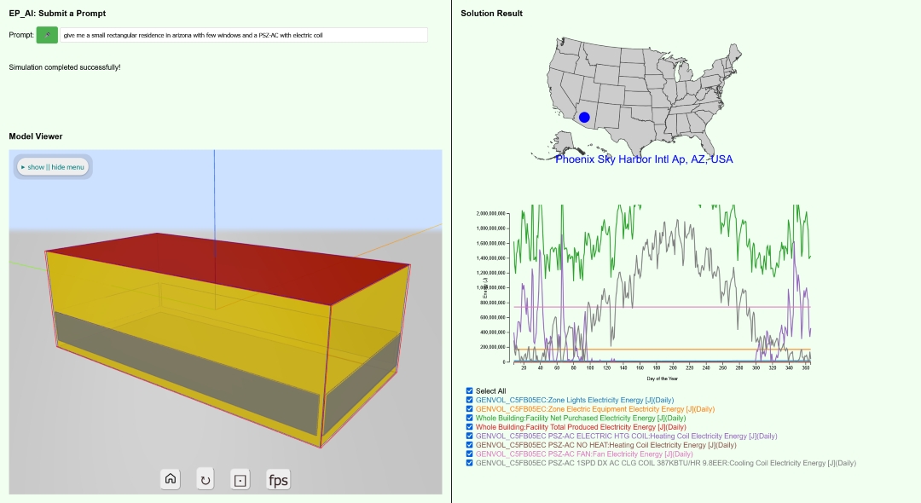The image size is (921, 503).
Task: Click the square focus icon in viewer
Action: [x=240, y=479]
